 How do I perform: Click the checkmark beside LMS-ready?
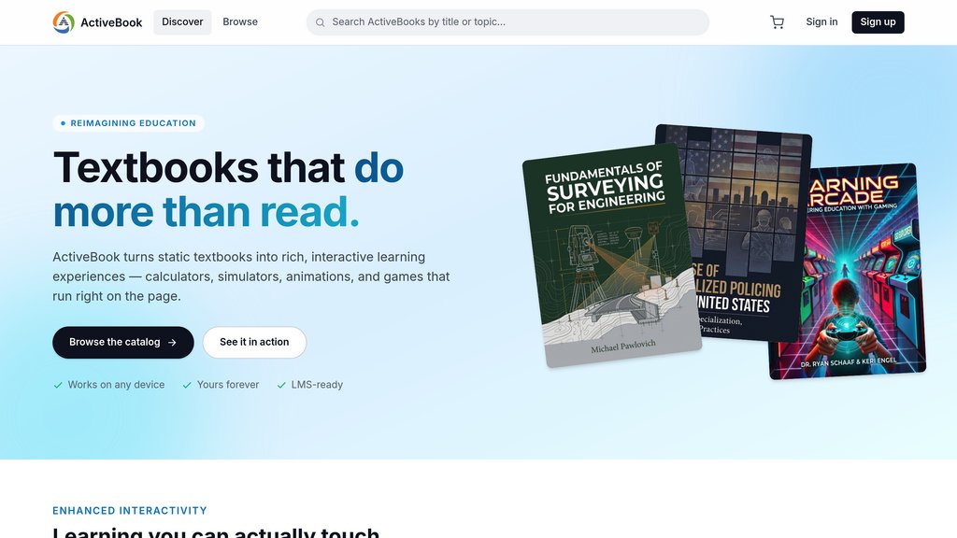point(281,385)
